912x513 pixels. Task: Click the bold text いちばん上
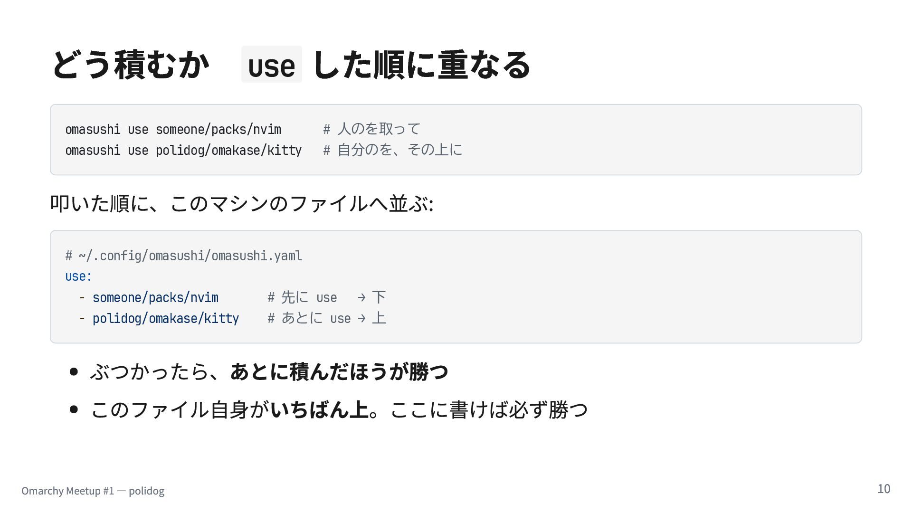click(x=320, y=409)
